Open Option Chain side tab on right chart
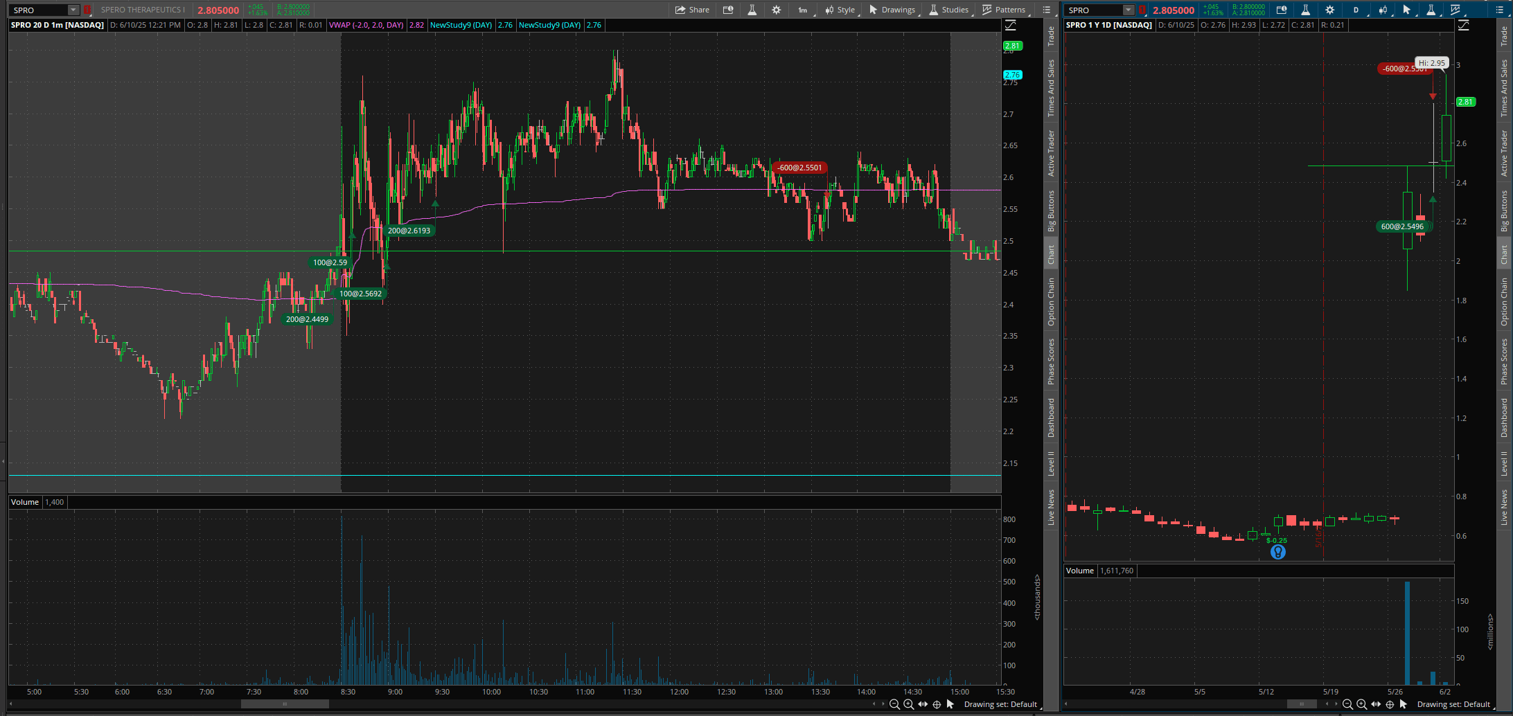 1504,302
